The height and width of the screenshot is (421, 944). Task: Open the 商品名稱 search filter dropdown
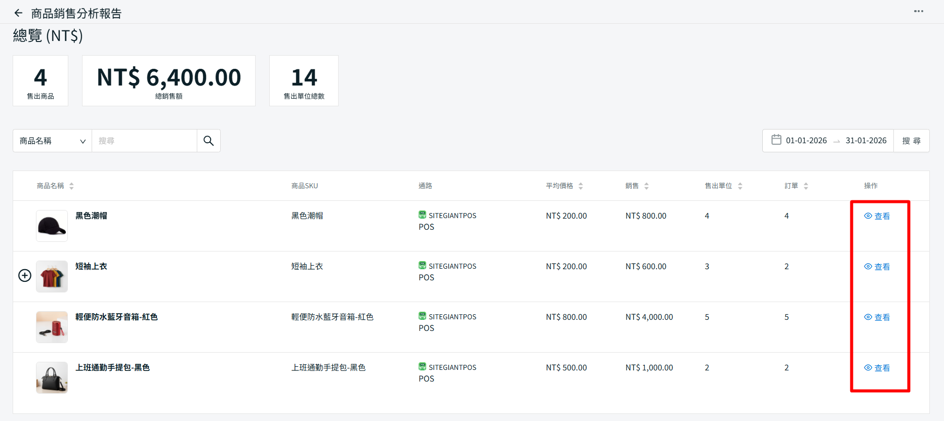(x=52, y=141)
